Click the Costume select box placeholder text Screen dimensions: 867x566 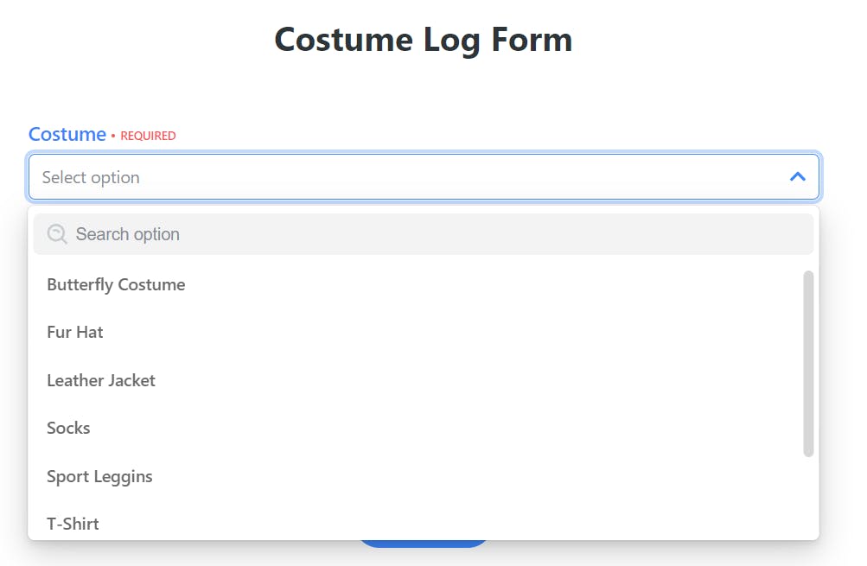click(x=91, y=177)
